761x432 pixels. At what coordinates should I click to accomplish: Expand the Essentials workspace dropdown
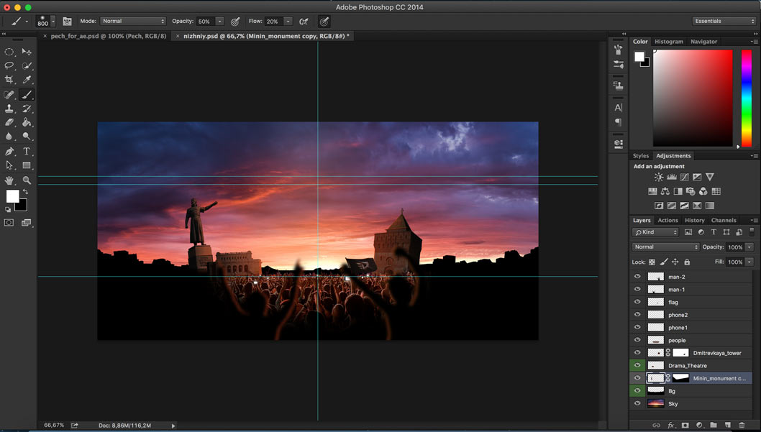pos(724,22)
